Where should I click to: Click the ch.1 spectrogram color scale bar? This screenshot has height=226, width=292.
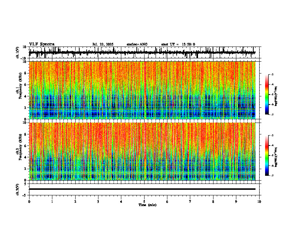(267, 94)
